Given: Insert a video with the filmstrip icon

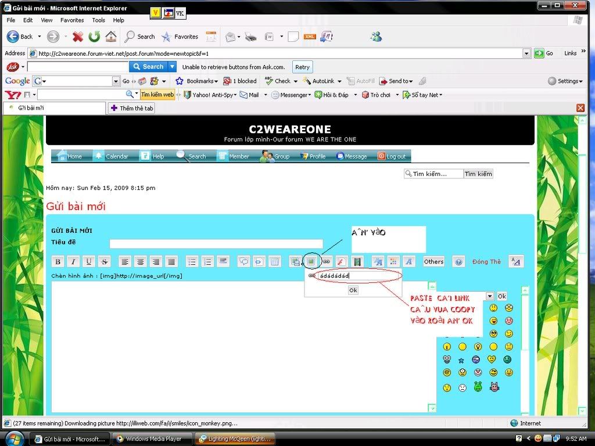Looking at the screenshot, I should pos(357,261).
